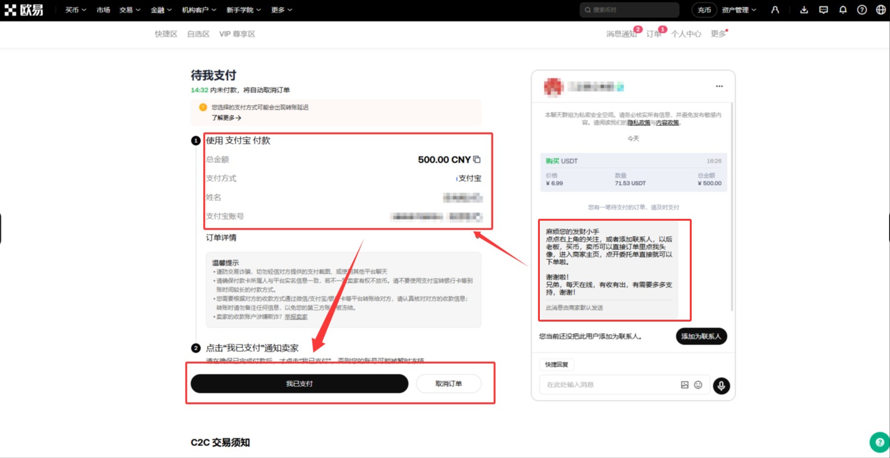The width and height of the screenshot is (890, 458).
Task: Open the 订单 orders link
Action: 653,34
